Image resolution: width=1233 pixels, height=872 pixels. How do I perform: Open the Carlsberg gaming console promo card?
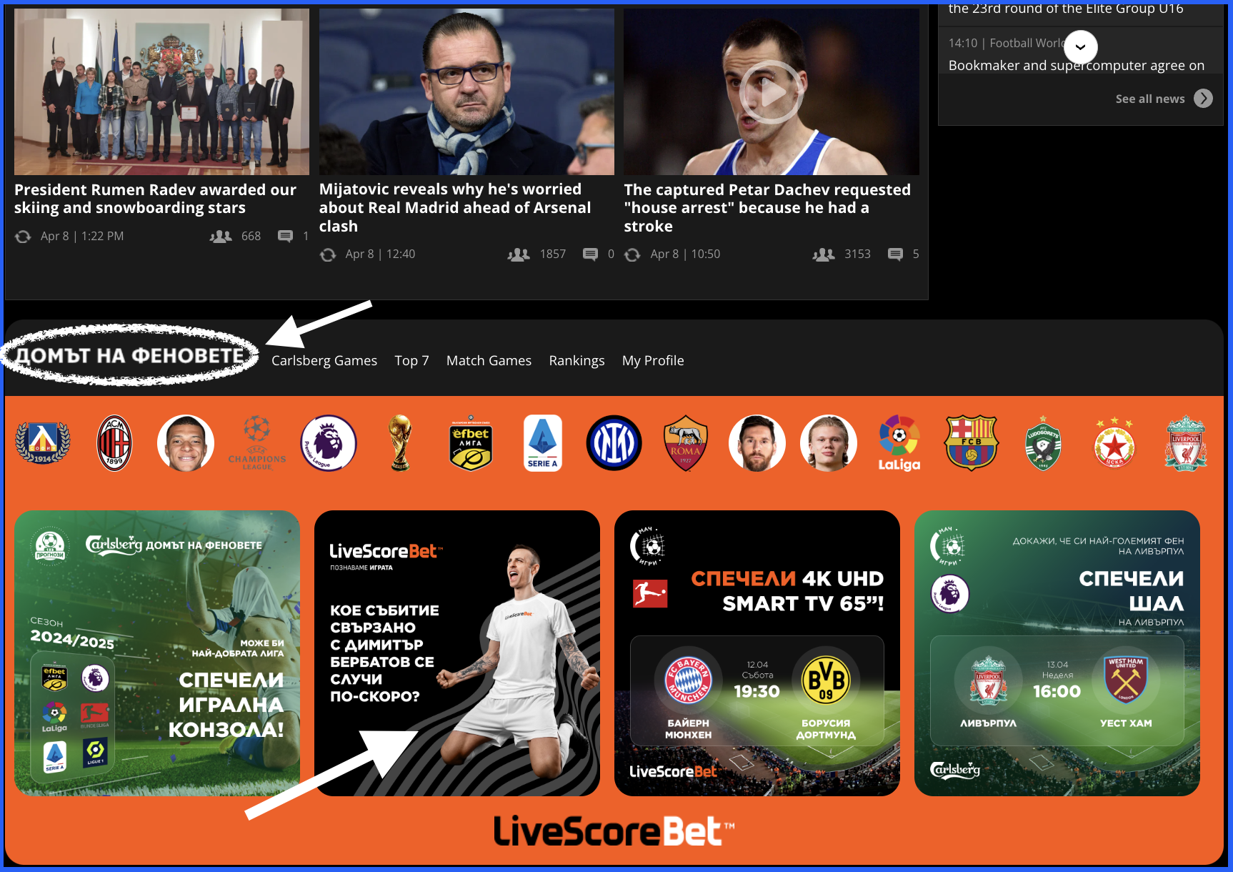(x=157, y=653)
